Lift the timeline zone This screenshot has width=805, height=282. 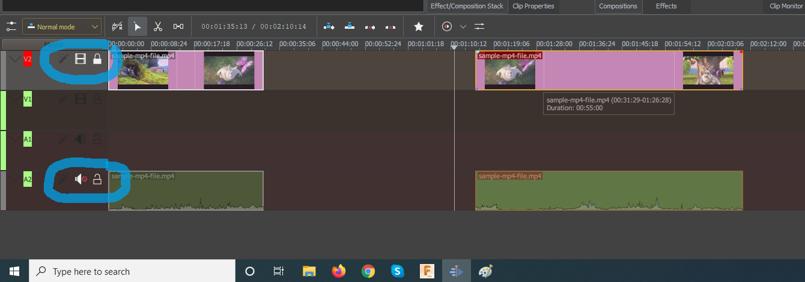pyautogui.click(x=390, y=26)
